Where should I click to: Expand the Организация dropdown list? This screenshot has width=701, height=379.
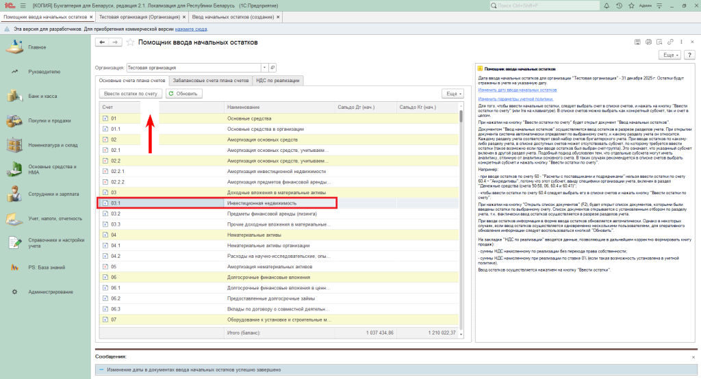click(x=264, y=68)
